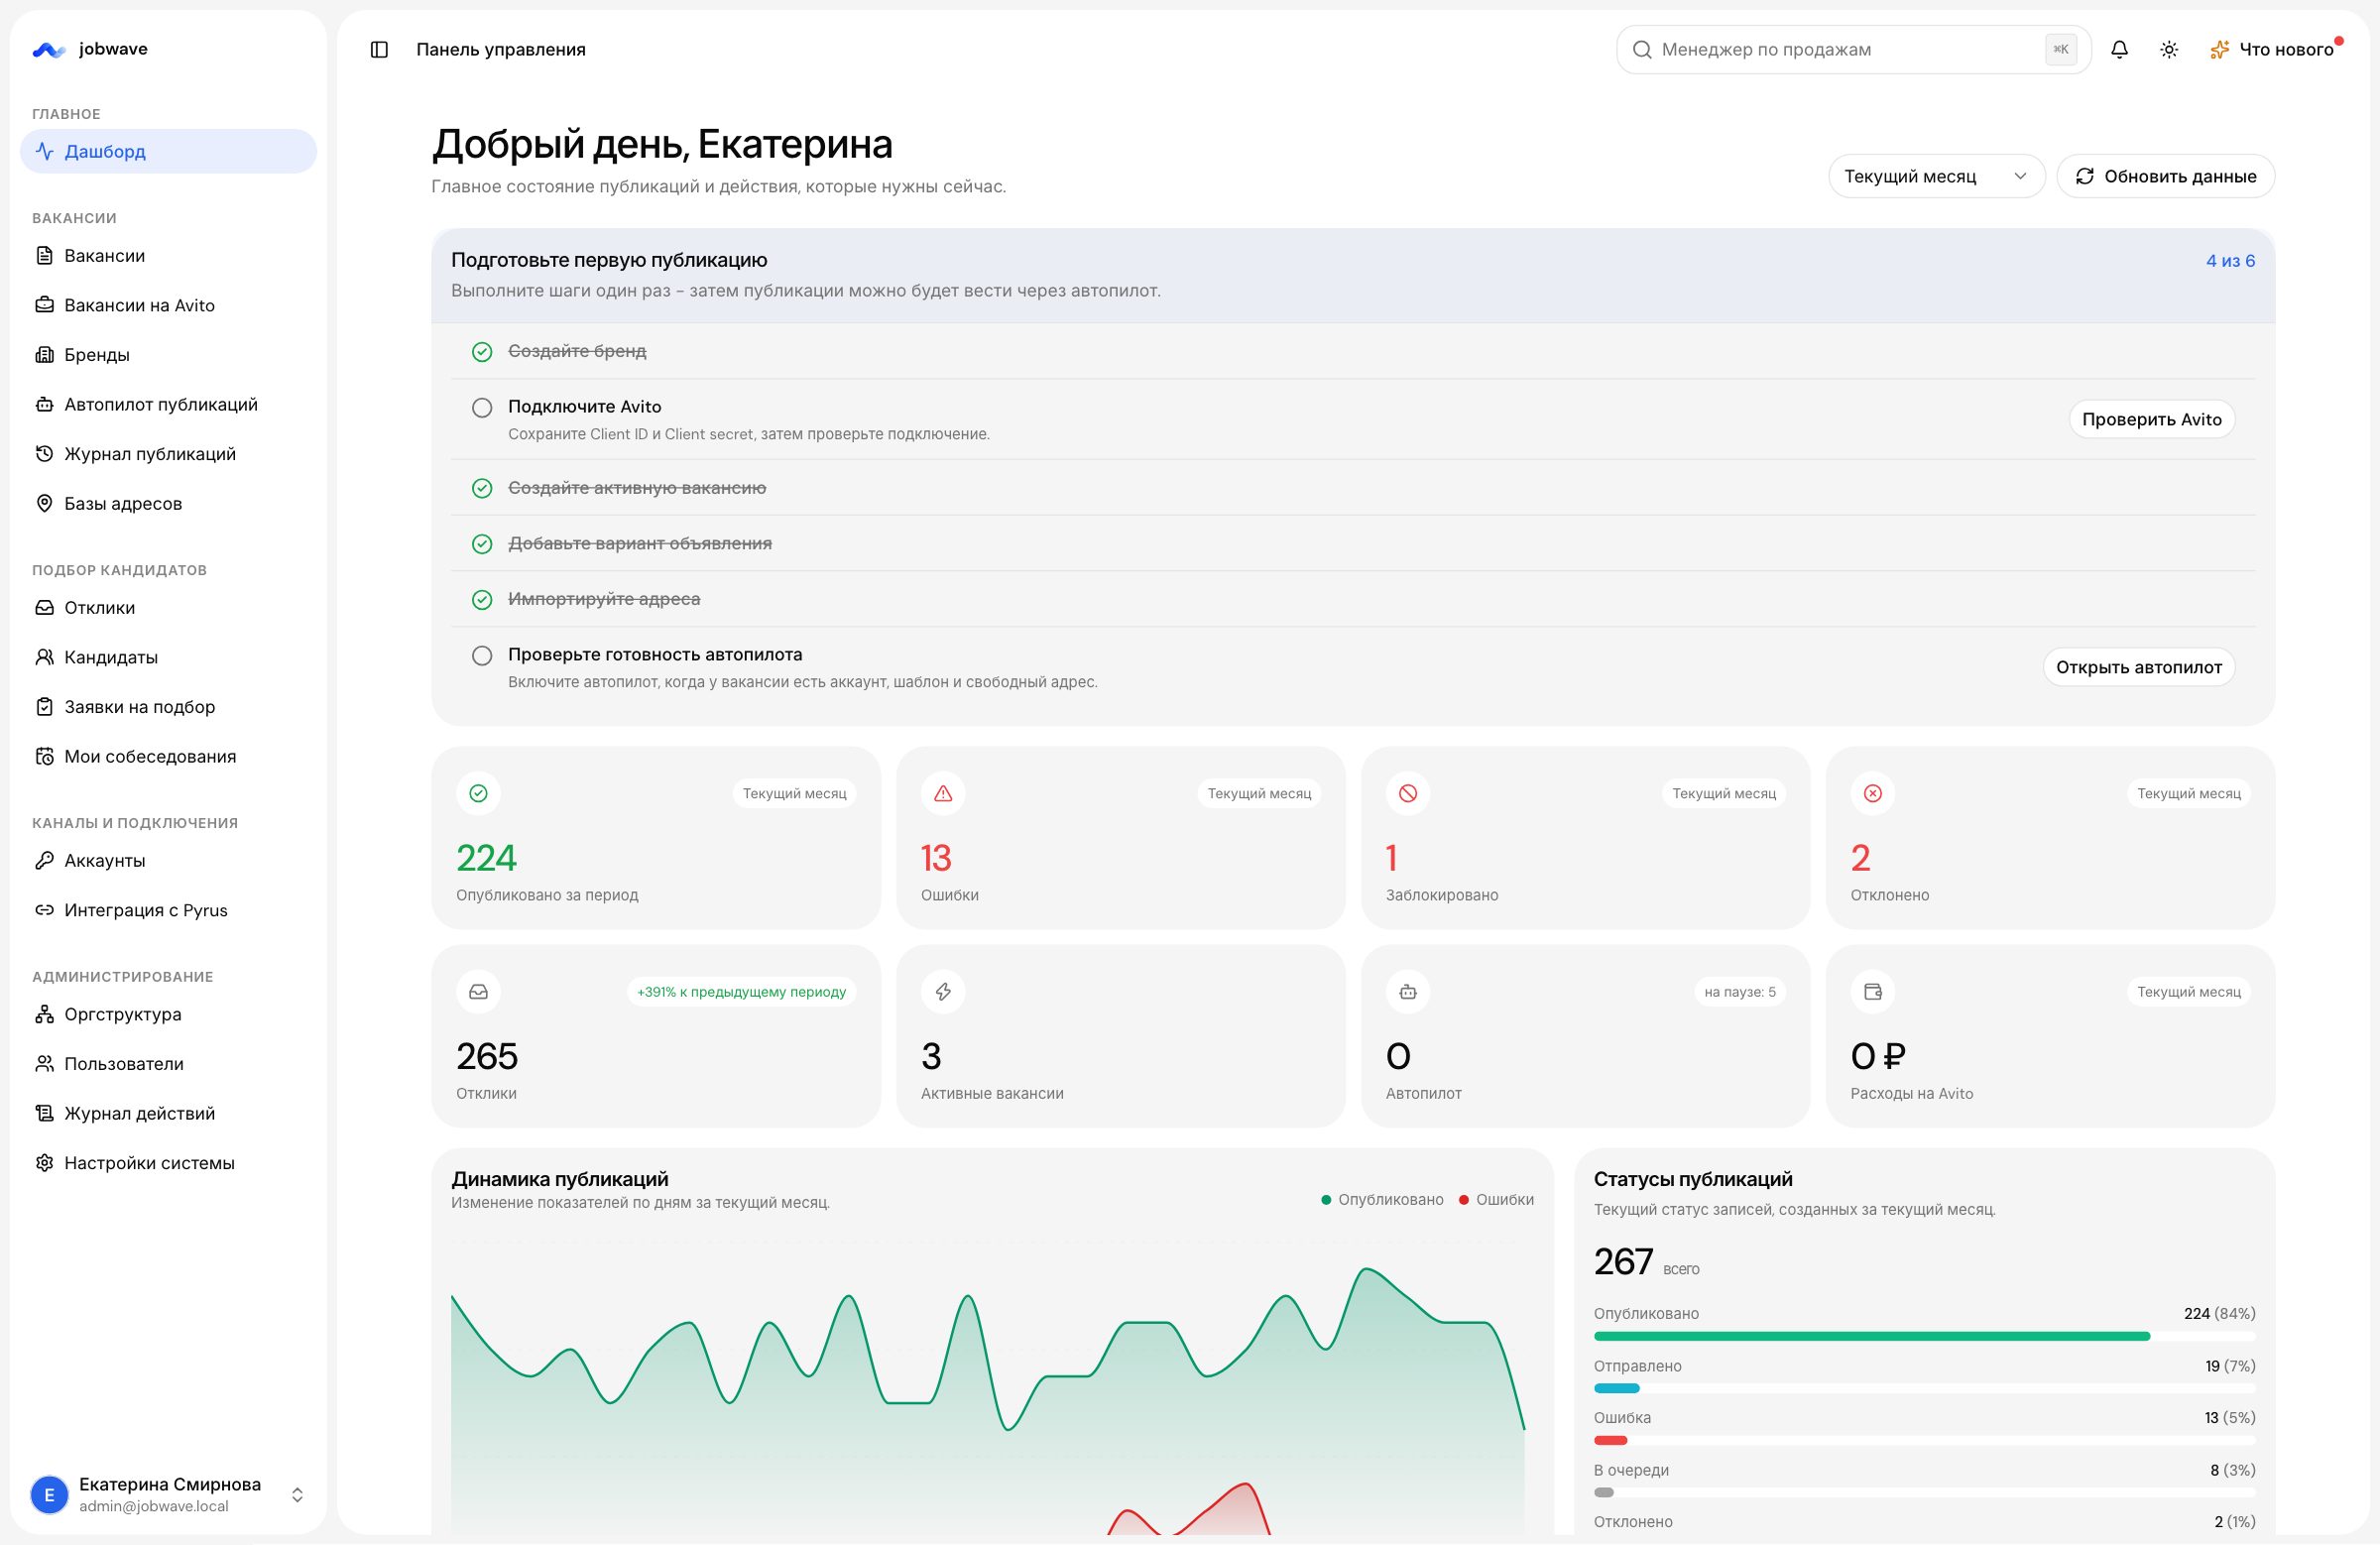Viewport: 2380px width, 1545px height.
Task: Open the Текущий месяц period dropdown
Action: coord(1936,177)
